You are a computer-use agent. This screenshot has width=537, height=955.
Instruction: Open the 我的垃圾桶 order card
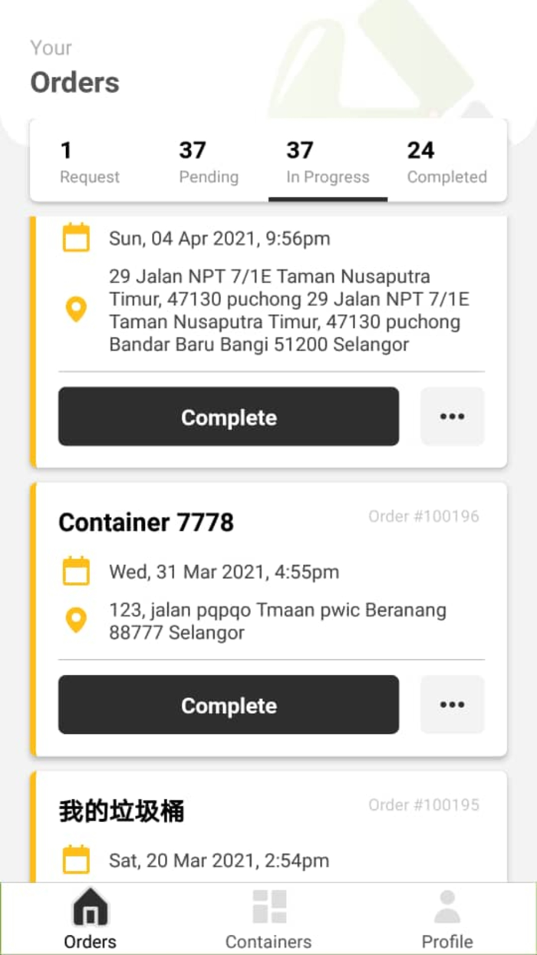(x=121, y=811)
